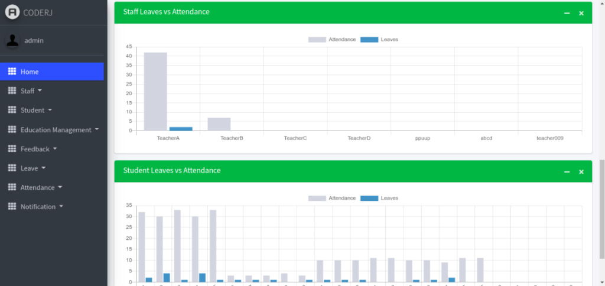The height and width of the screenshot is (286, 605).
Task: Toggle Leaves label in staff chart legend
Action: [x=389, y=40]
